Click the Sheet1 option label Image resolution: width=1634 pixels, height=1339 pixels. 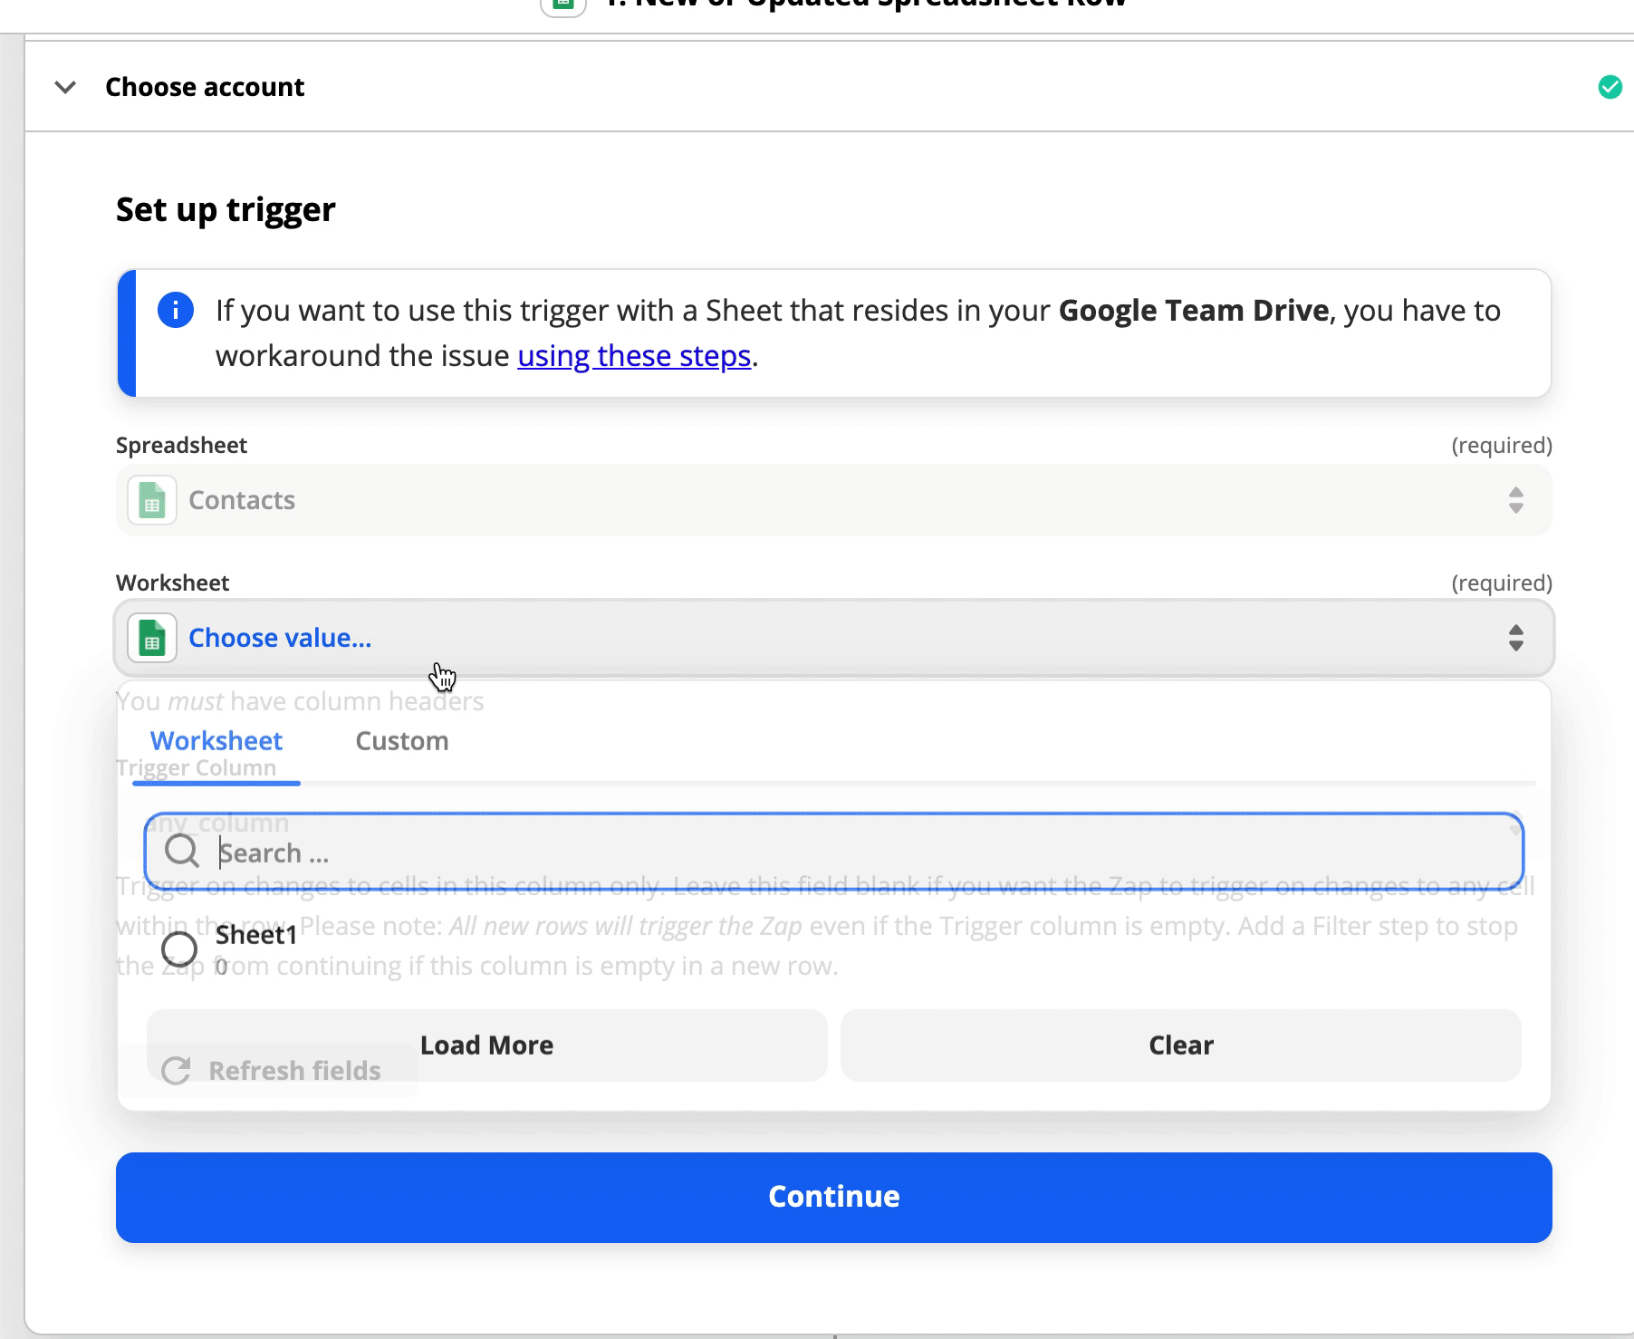(256, 935)
